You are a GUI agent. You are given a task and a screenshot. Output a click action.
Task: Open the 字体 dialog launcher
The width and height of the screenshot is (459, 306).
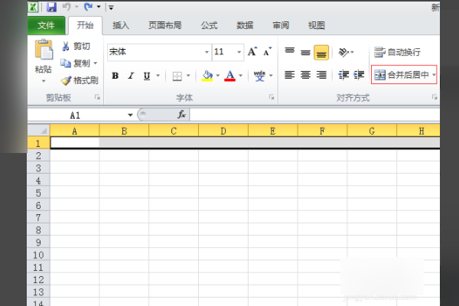click(x=272, y=97)
